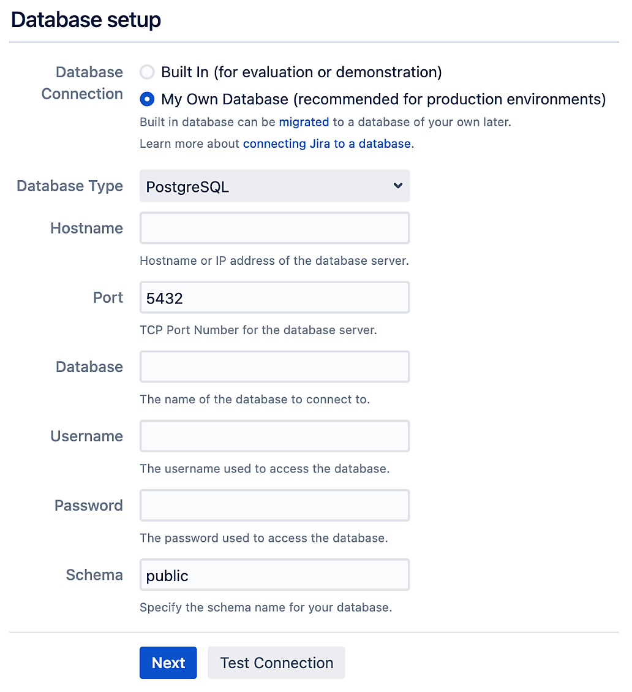The image size is (632, 692).
Task: Click the Database Type label
Action: coord(70,186)
